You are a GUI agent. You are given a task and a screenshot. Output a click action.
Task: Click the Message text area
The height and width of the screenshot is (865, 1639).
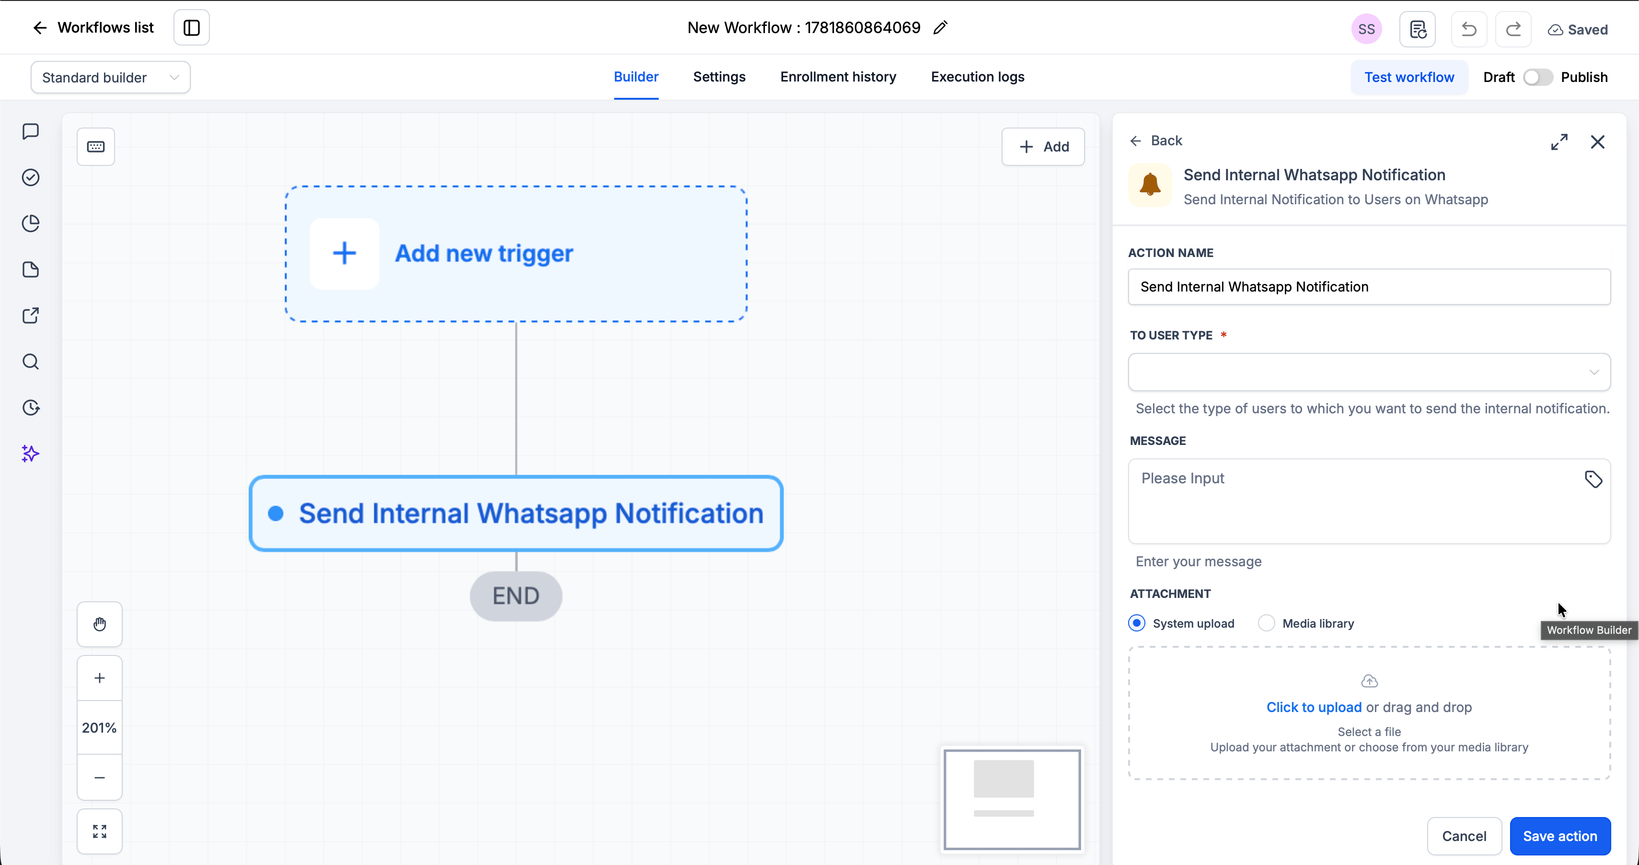[1369, 502]
